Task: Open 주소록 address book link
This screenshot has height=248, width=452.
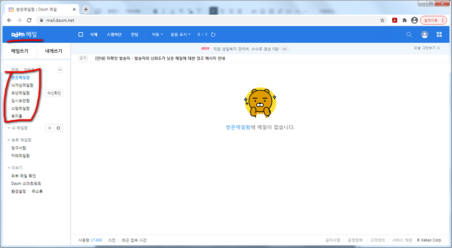Action: tap(37, 192)
